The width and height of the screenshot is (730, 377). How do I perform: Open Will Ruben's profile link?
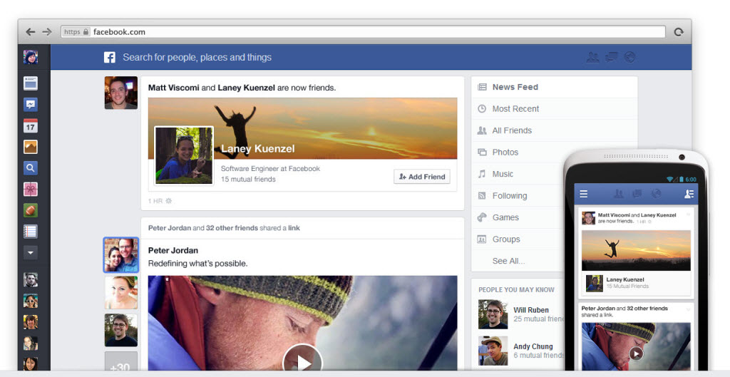click(x=532, y=310)
